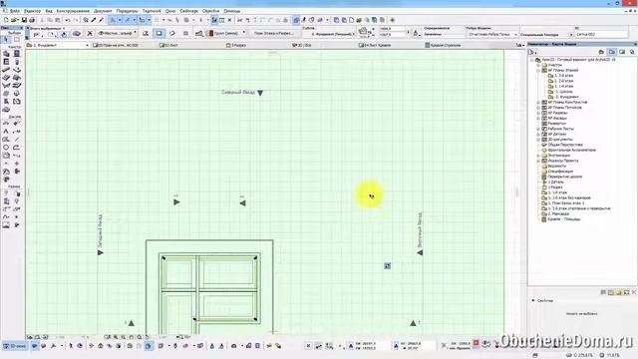Close the toolbox panel

coord(21,28)
